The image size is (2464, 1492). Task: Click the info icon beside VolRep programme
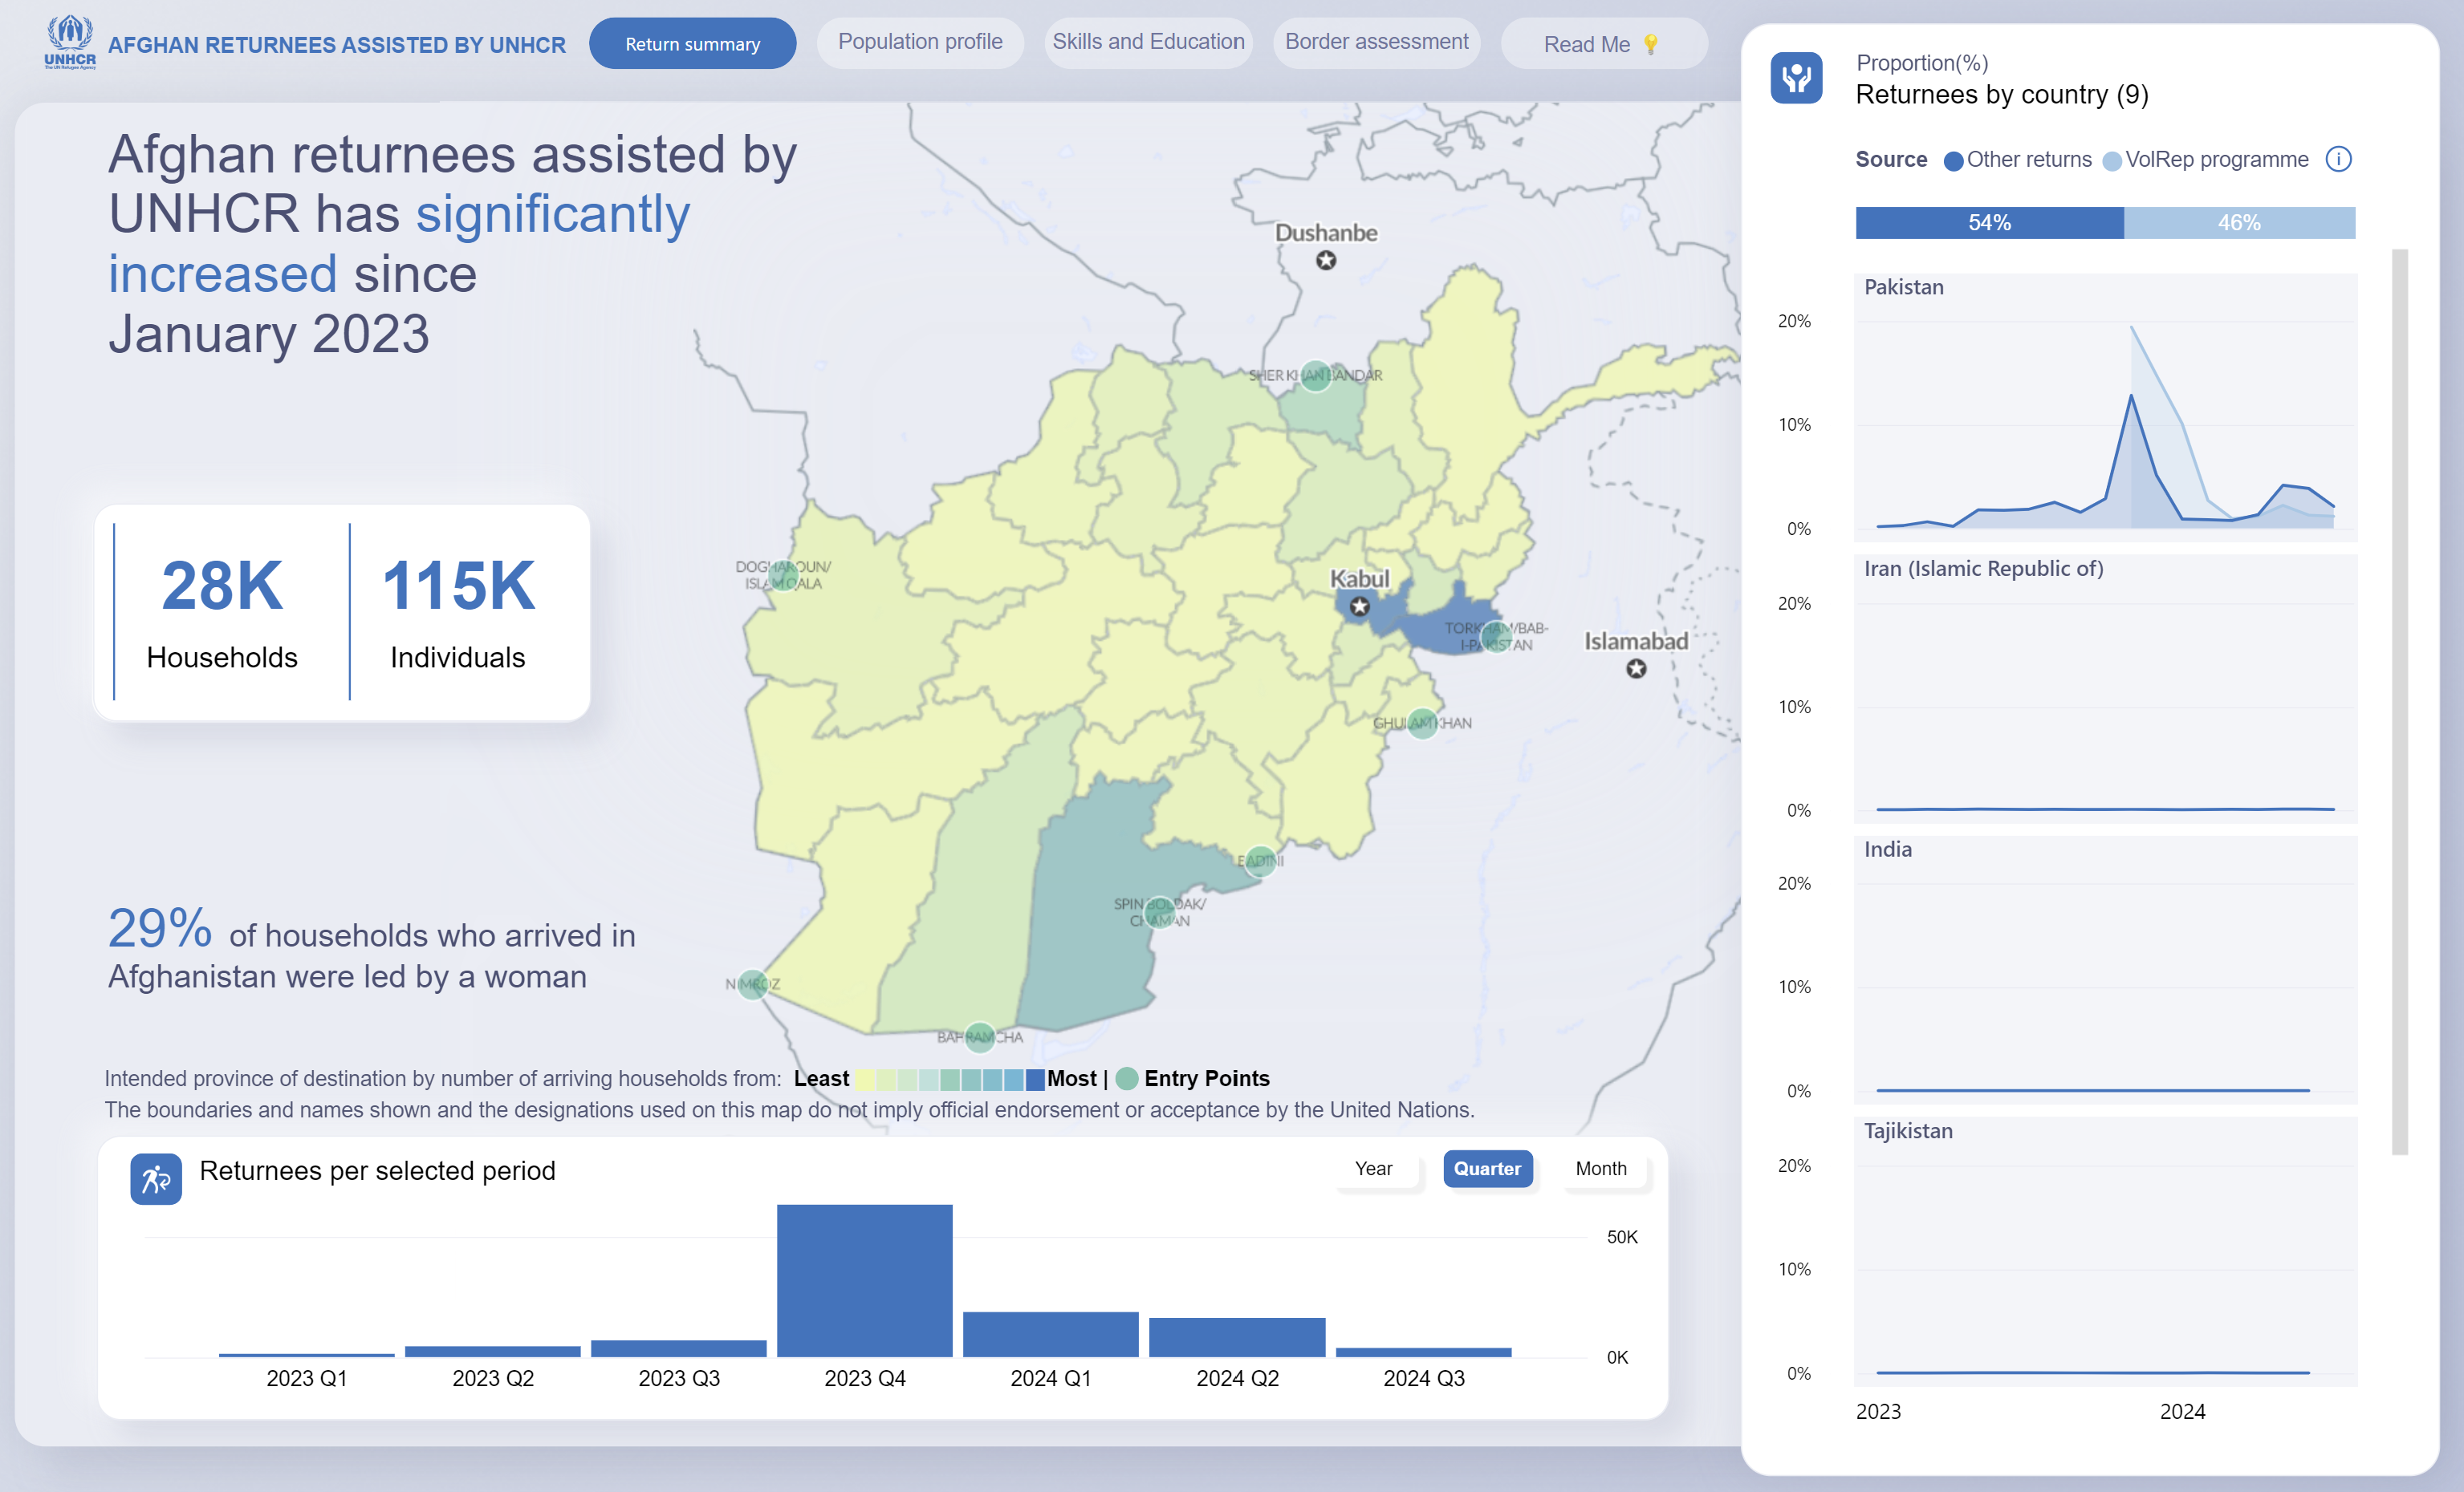(x=2338, y=159)
